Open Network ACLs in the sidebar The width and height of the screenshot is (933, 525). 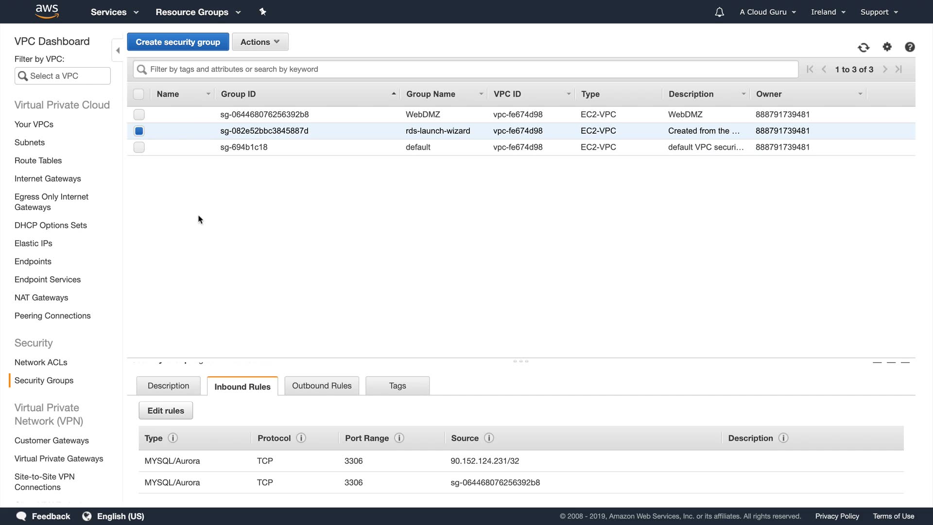pyautogui.click(x=41, y=362)
